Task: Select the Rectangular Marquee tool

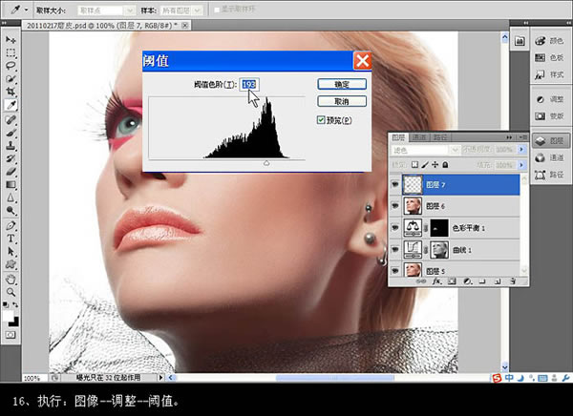Action: pyautogui.click(x=11, y=52)
